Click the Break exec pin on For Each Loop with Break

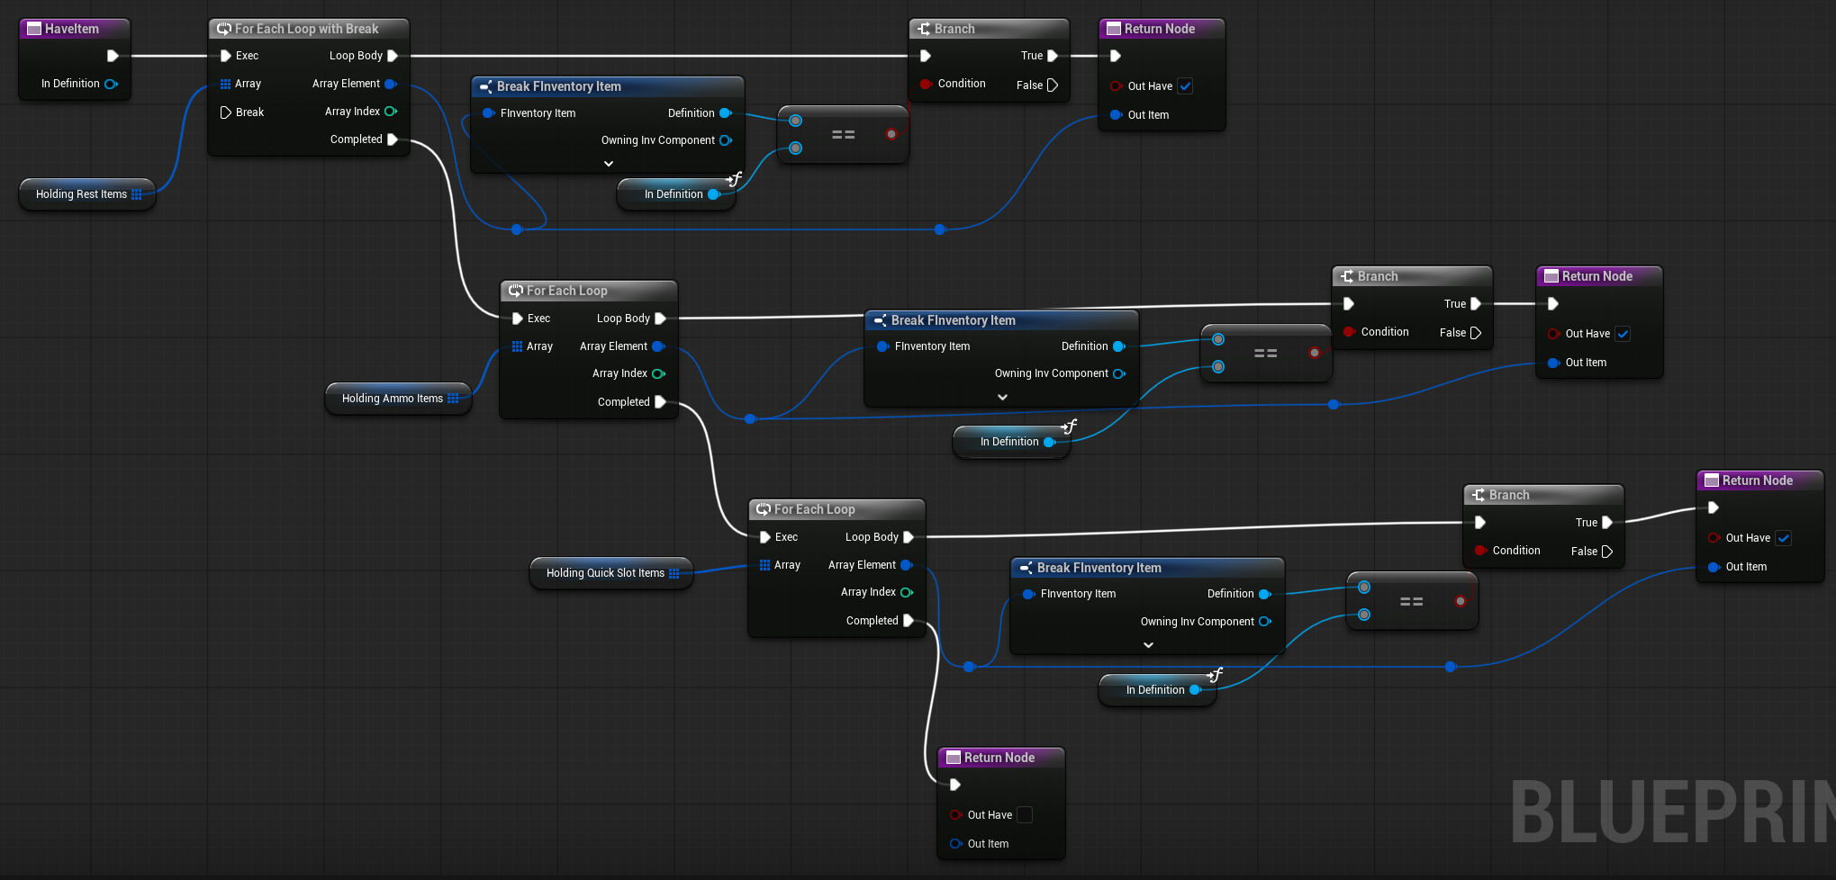coord(226,112)
